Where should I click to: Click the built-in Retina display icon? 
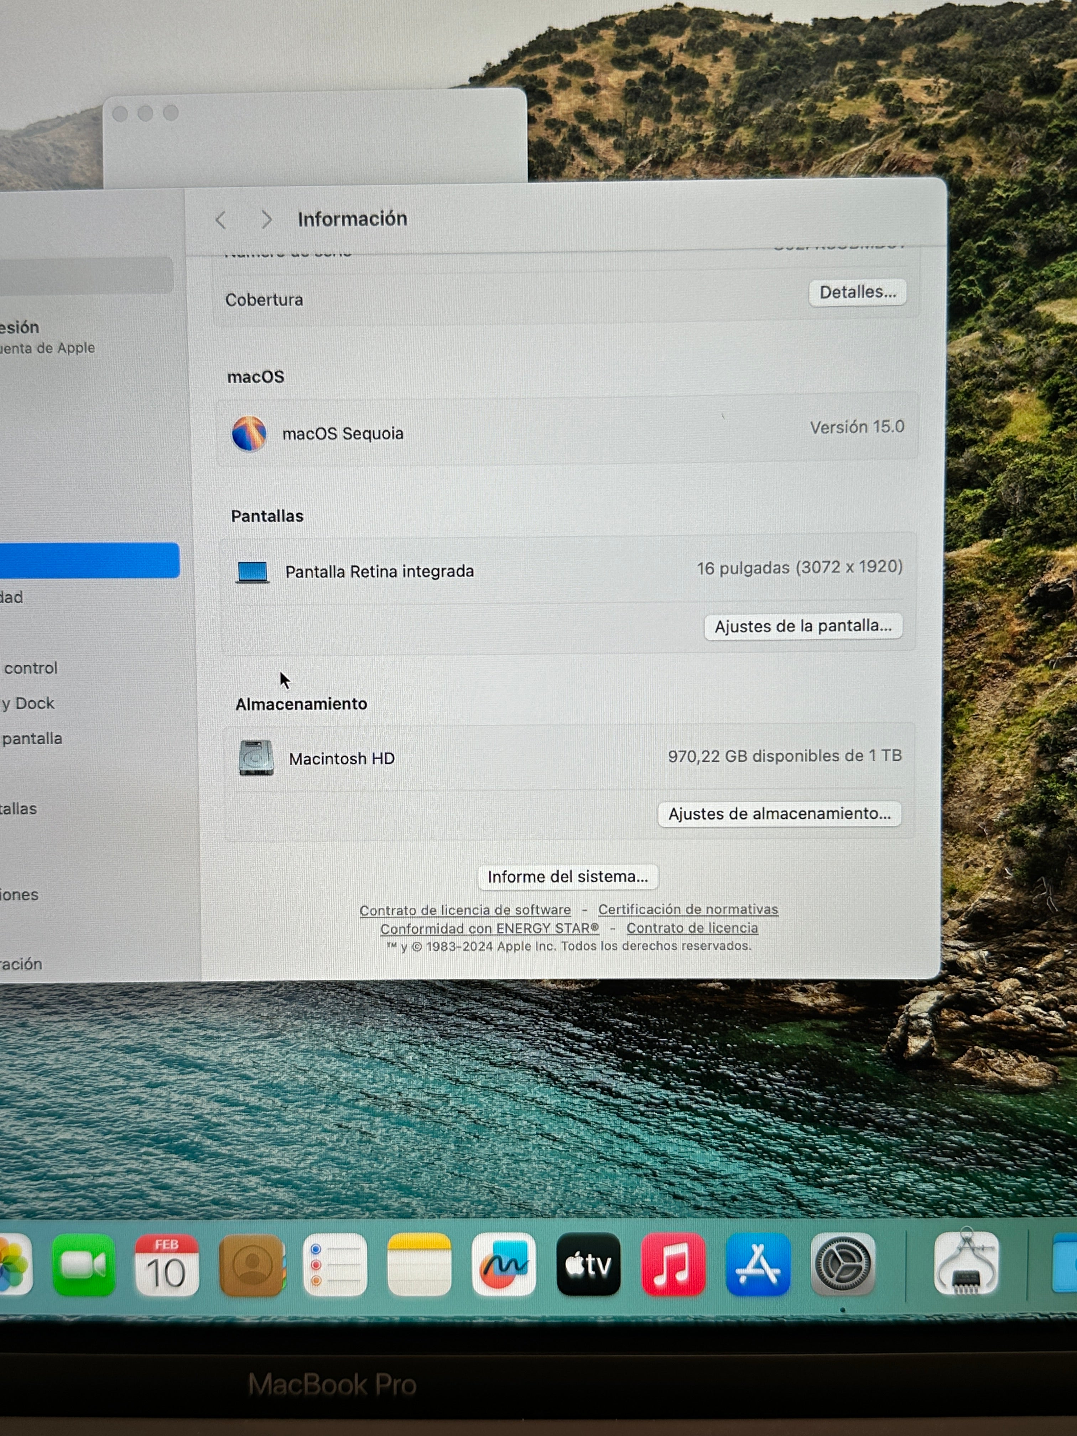(253, 573)
